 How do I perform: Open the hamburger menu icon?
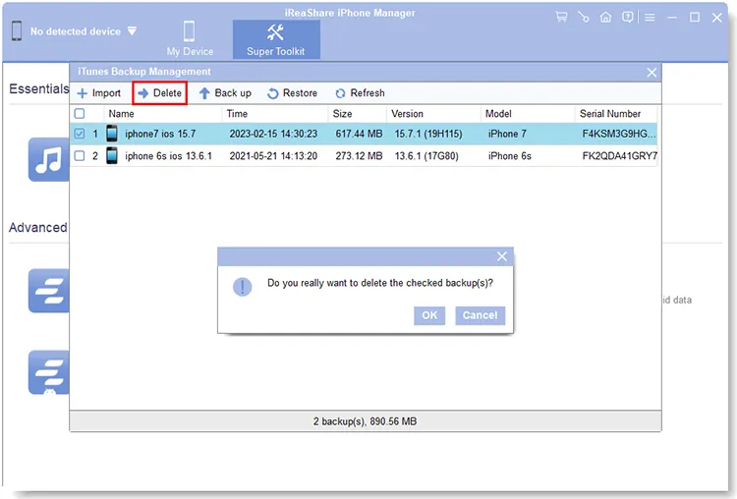coord(651,18)
